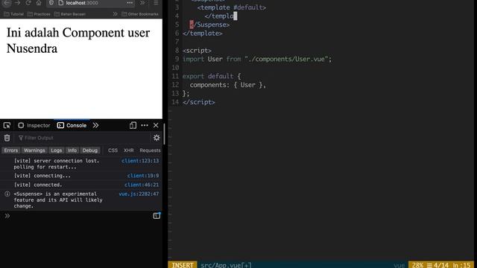Image resolution: width=477 pixels, height=268 pixels.
Task: Click the import User line in editor
Action: tap(257, 59)
